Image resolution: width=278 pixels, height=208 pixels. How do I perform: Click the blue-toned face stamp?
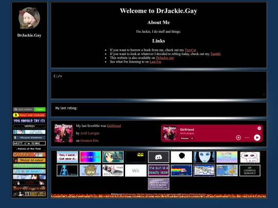pos(204,157)
